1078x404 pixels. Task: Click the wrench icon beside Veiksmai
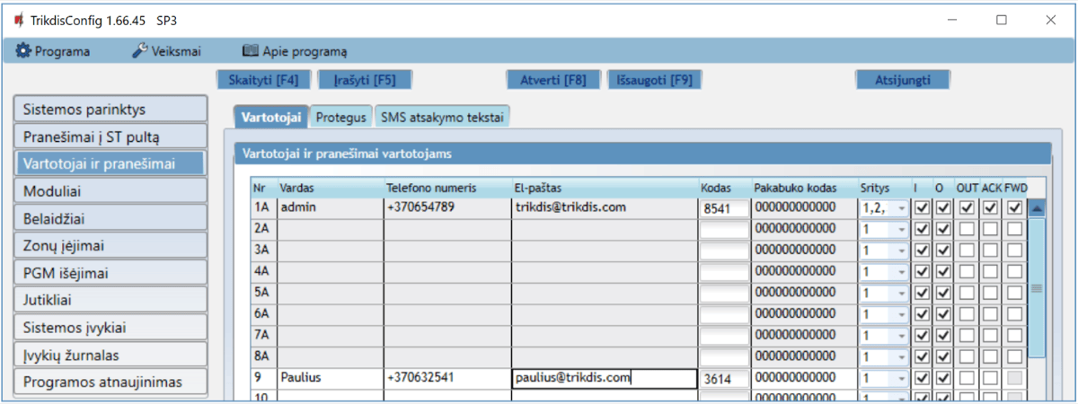coord(140,51)
